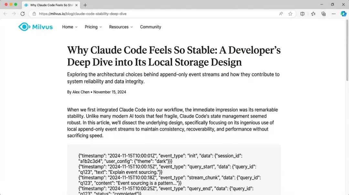Click the date November 15, 2024
Viewport: 349px width, 195px height.
point(110,92)
